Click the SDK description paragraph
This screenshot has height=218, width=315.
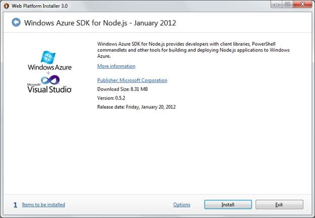point(193,50)
